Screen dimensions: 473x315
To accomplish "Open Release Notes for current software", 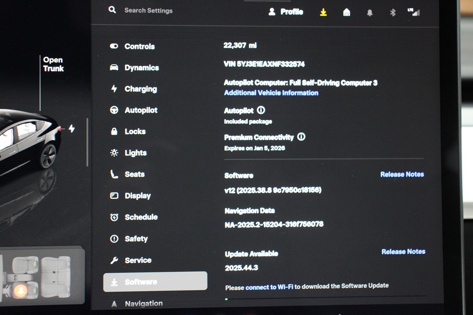I will tap(402, 174).
